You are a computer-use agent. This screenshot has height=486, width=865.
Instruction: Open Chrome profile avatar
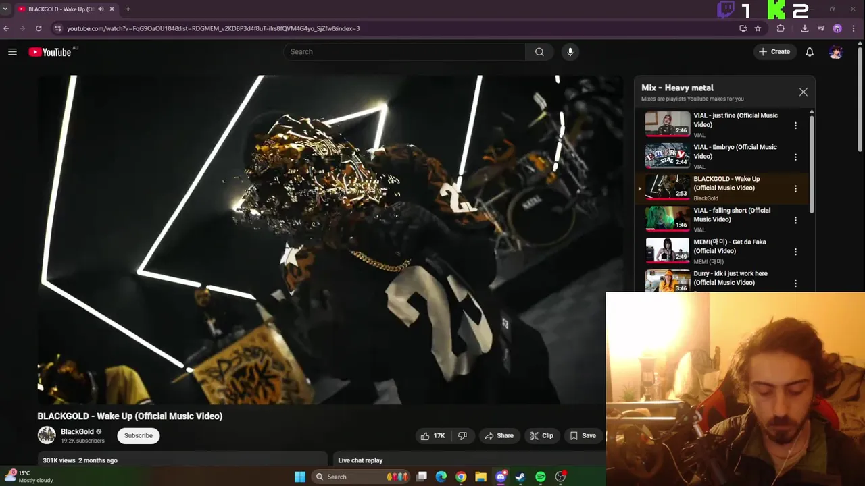point(837,28)
